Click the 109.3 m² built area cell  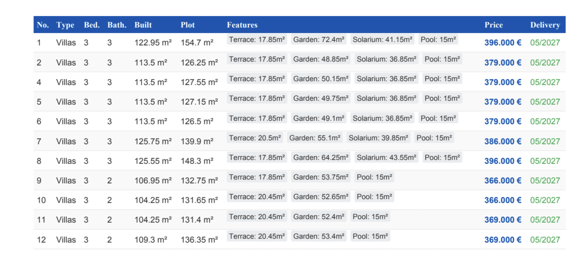pos(151,239)
